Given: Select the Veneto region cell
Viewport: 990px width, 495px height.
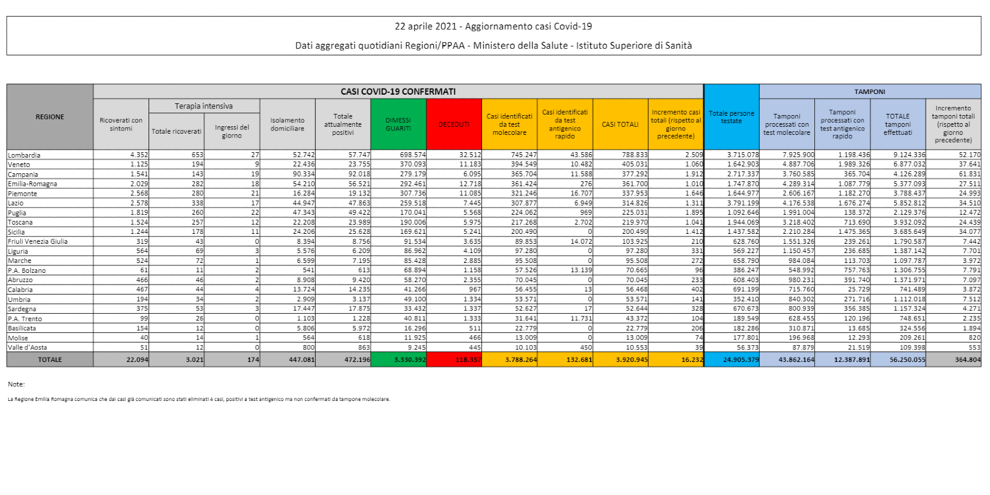Looking at the screenshot, I should click(19, 165).
